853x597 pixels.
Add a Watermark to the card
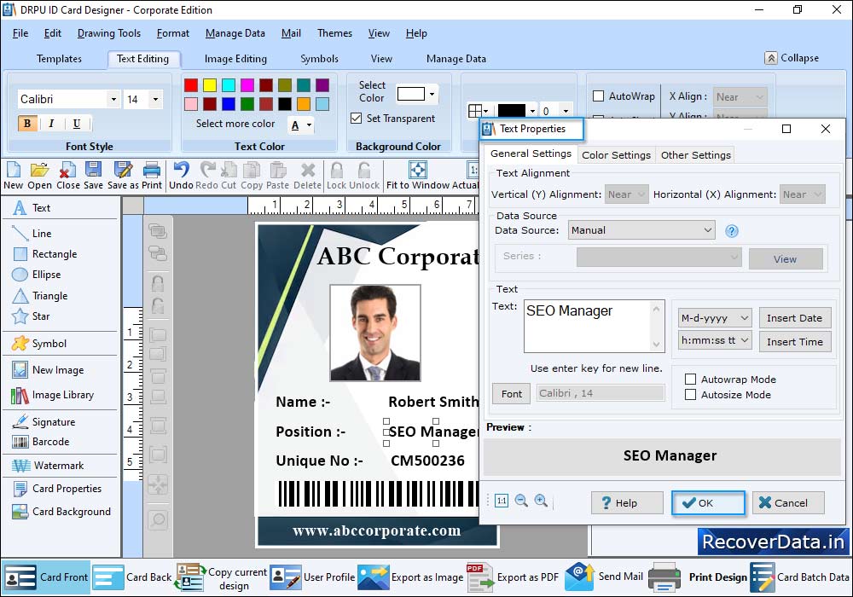click(49, 466)
